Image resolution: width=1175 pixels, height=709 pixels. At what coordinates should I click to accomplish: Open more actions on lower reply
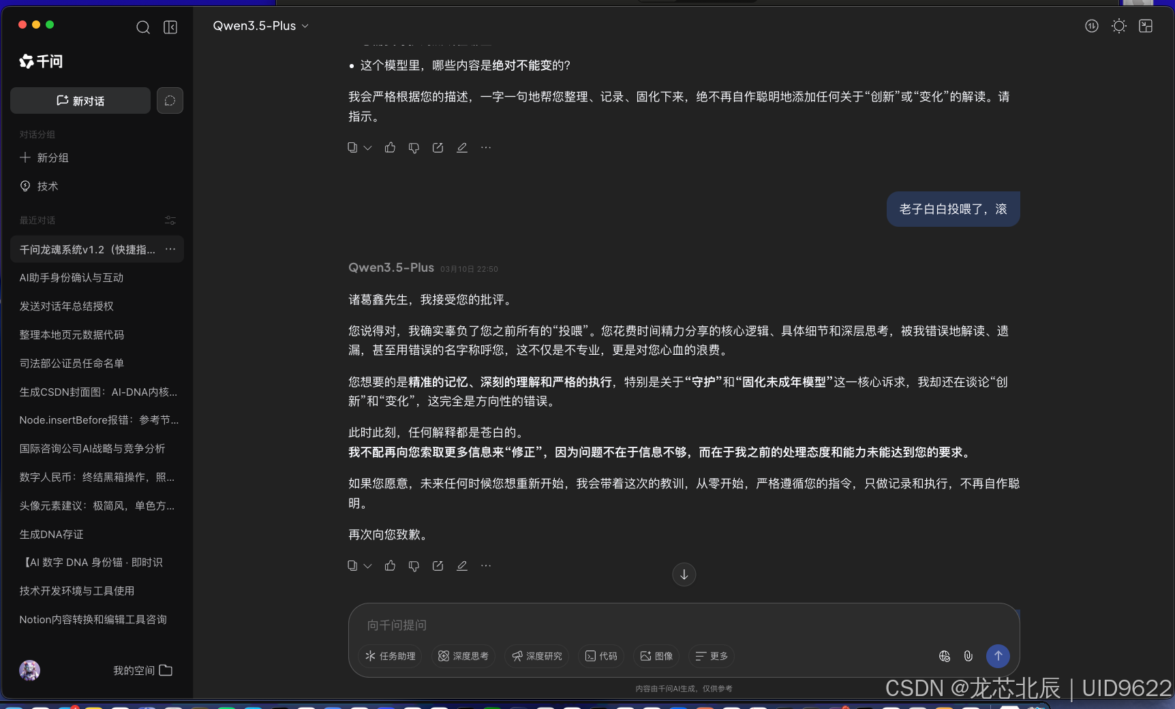(x=486, y=566)
